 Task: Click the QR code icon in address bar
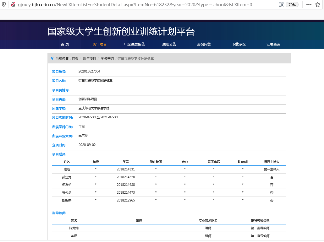pos(281,5)
